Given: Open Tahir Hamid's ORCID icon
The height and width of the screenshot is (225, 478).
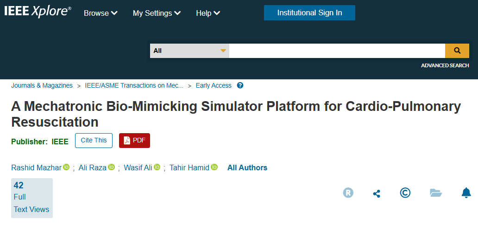Looking at the screenshot, I should pos(214,167).
